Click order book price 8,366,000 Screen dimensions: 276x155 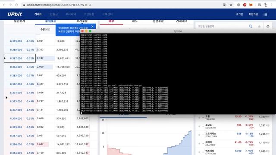pyautogui.click(x=16, y=144)
